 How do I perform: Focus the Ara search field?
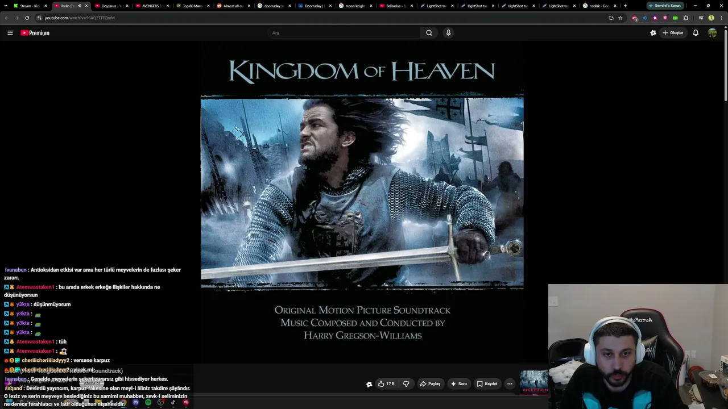pyautogui.click(x=344, y=33)
